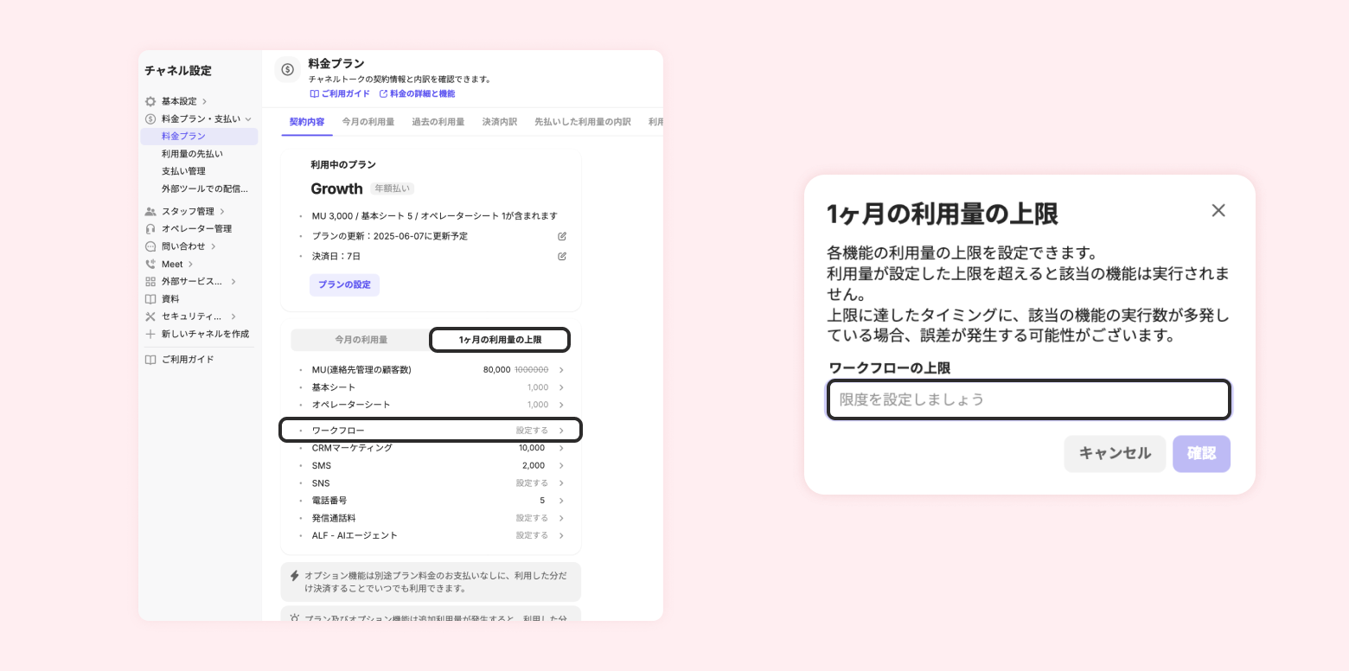
Task: Click the chat bubble icon beside 問い合わせ
Action: [150, 246]
